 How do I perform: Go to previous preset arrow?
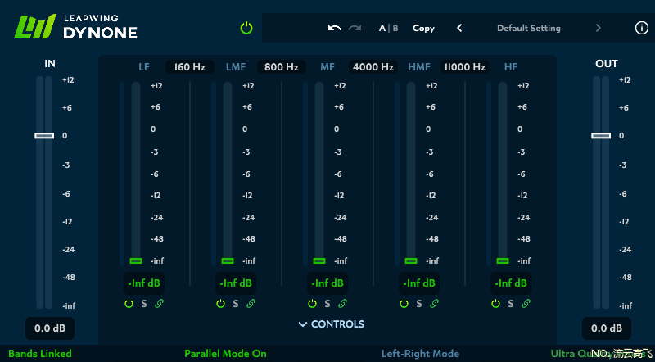coord(459,28)
